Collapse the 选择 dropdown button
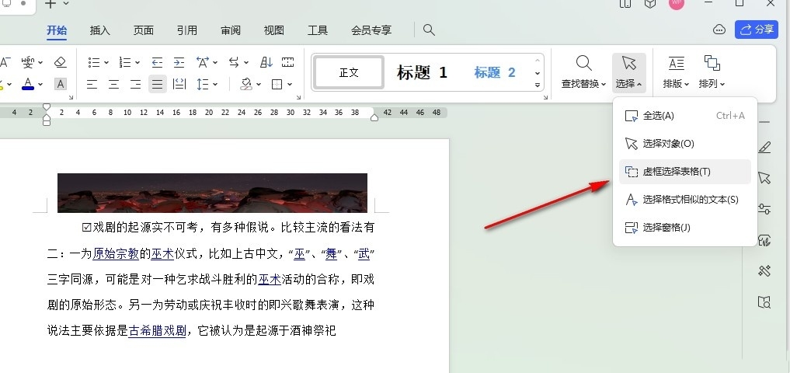This screenshot has height=373, width=790. click(628, 72)
